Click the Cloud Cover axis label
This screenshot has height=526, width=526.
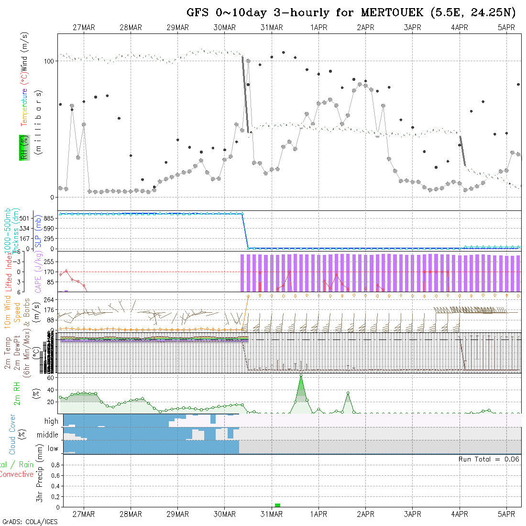pos(12,434)
